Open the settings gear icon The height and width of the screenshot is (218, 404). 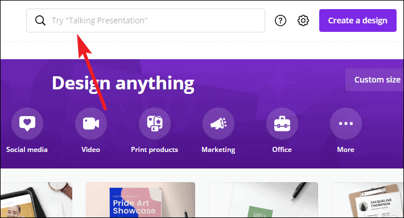[303, 20]
